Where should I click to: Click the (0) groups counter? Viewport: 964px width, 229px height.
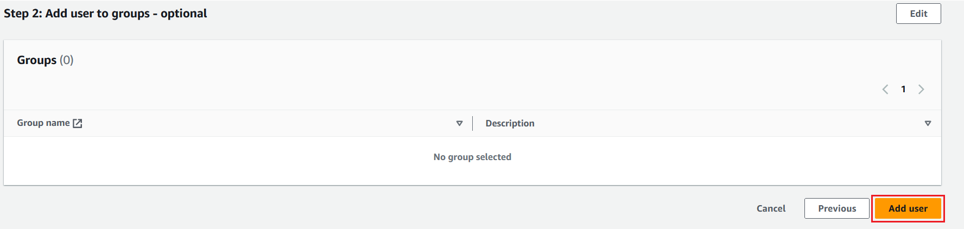pos(67,60)
